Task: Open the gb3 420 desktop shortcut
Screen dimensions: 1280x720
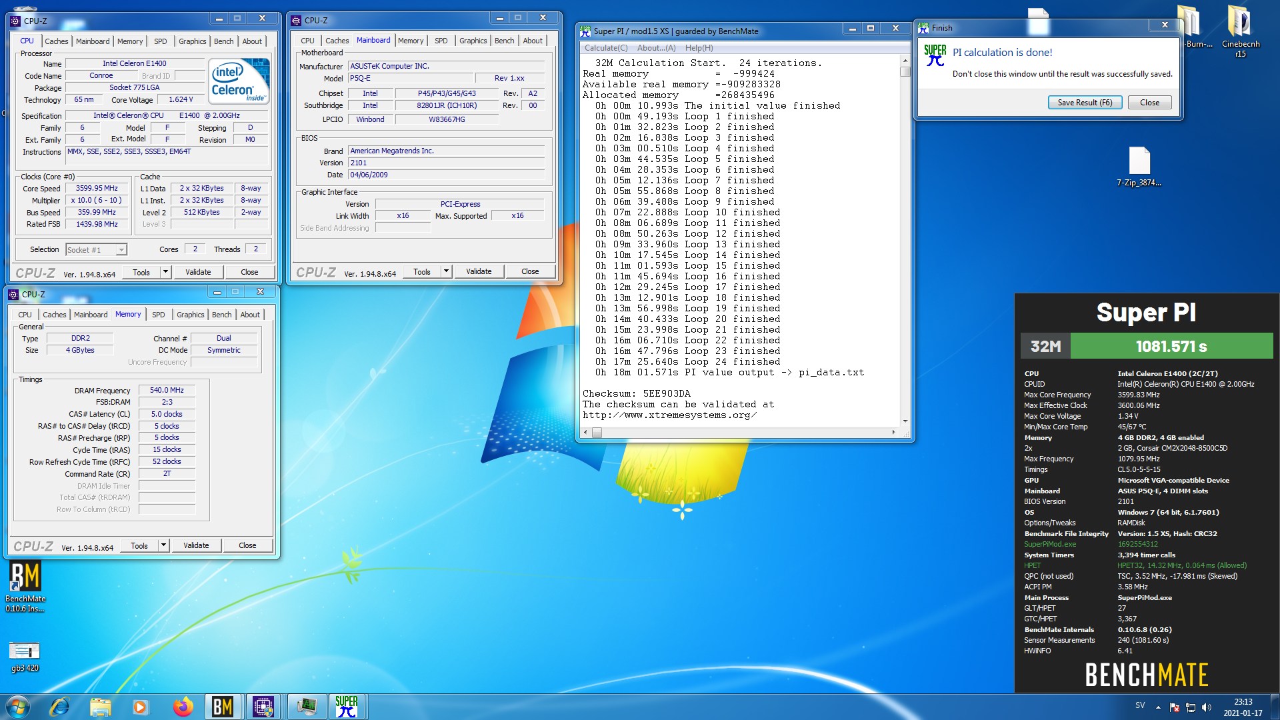Action: click(25, 656)
